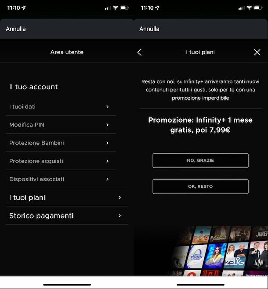
Task: Tap chevron next to Protezione Bambini
Action: coord(108,143)
